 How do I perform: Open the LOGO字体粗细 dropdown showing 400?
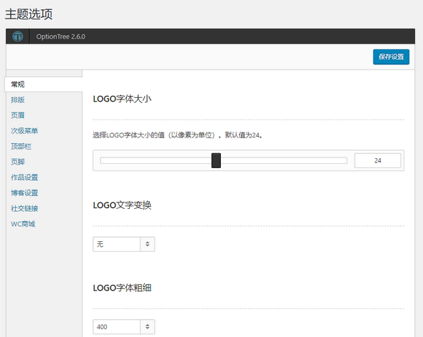pos(124,327)
